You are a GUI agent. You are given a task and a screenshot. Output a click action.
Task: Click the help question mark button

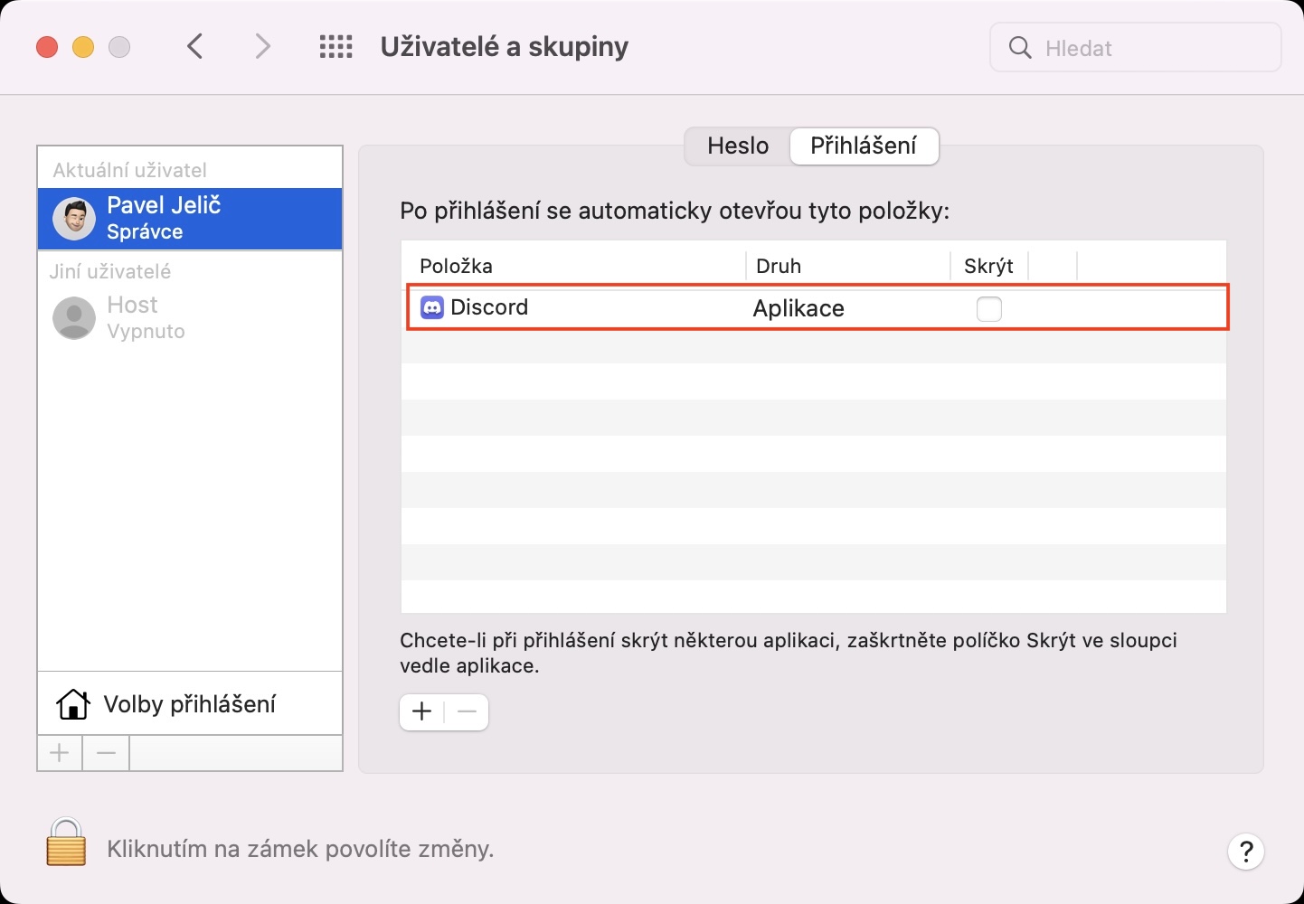coord(1245,851)
